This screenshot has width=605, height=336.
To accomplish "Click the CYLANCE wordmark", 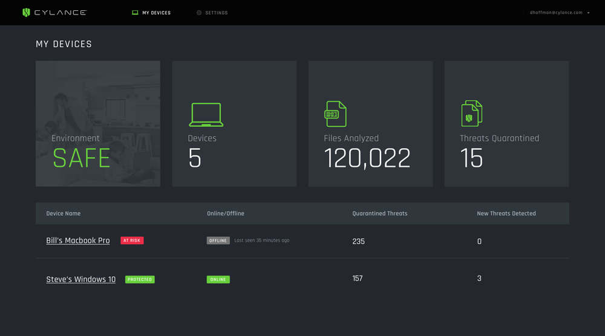I will (x=60, y=13).
